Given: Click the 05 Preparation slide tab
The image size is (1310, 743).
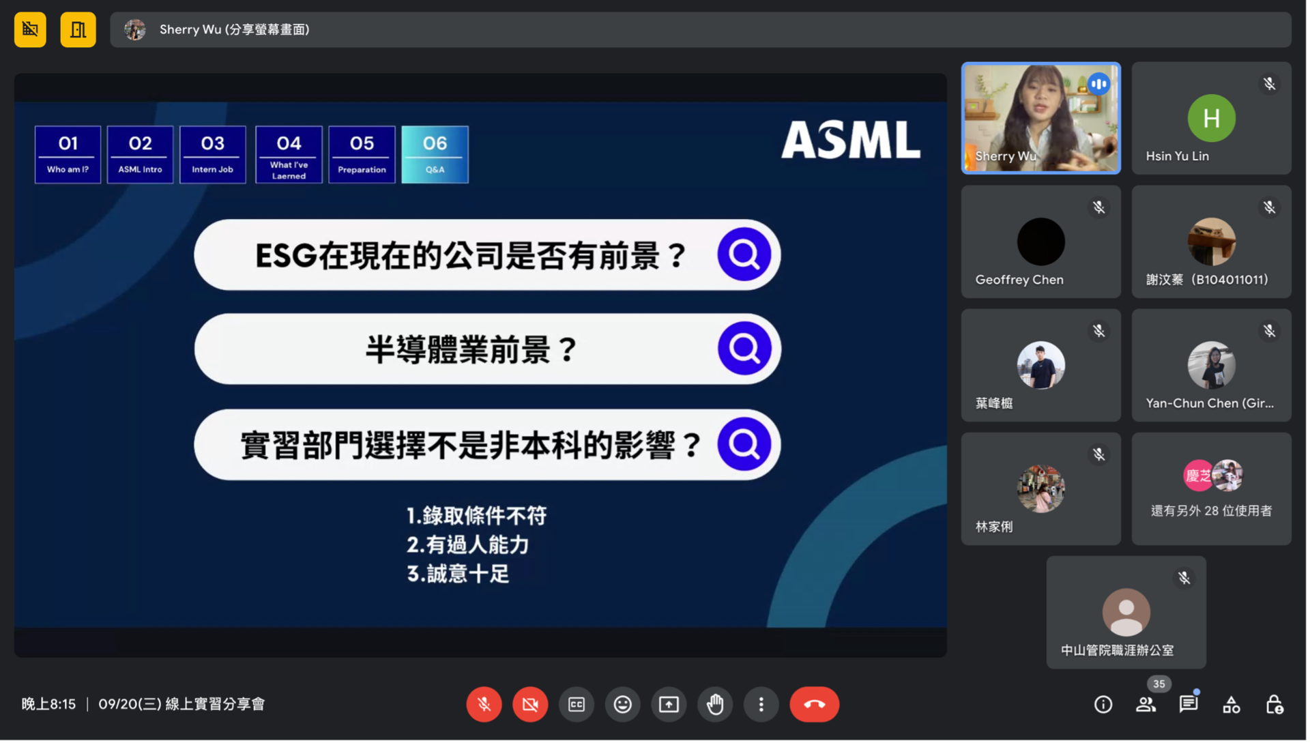Looking at the screenshot, I should 363,155.
